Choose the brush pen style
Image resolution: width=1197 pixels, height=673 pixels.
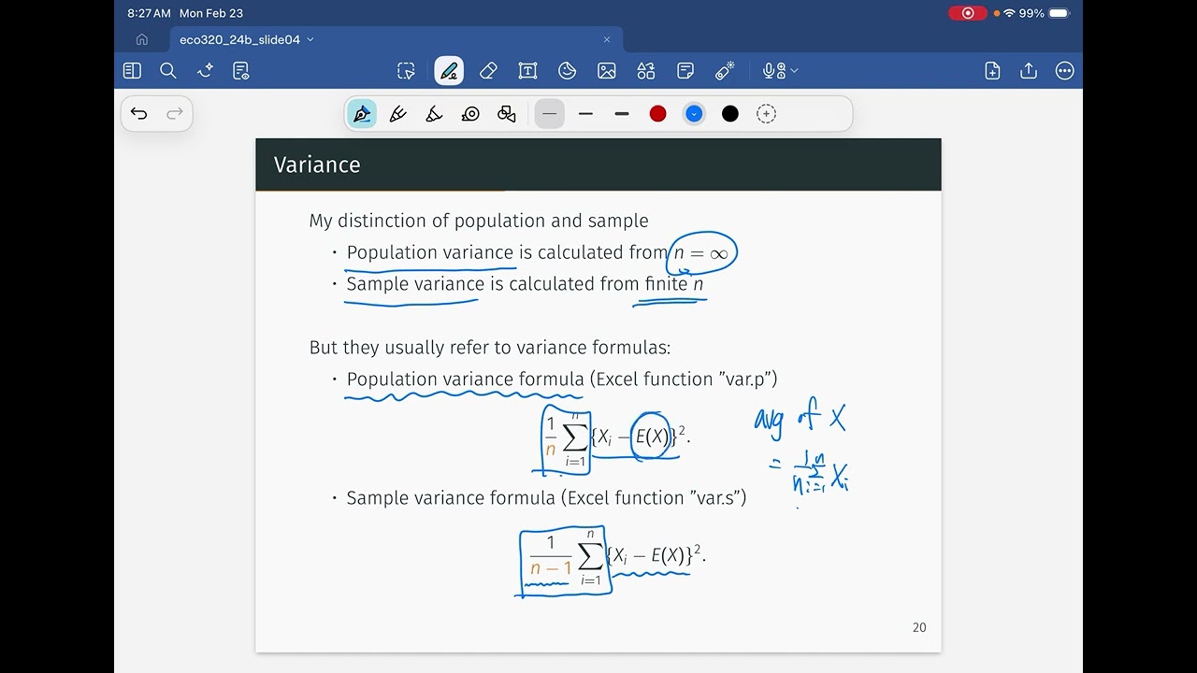434,114
